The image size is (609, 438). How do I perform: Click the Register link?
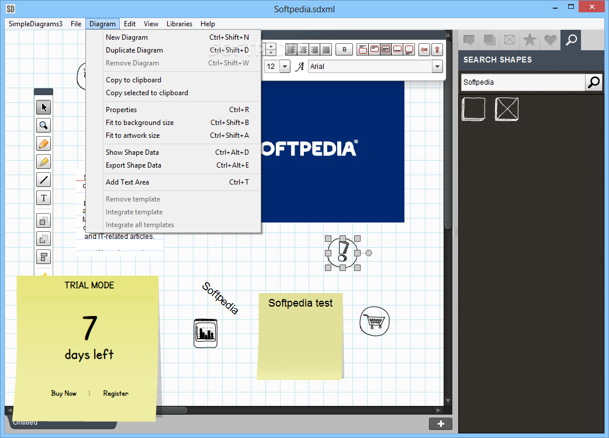pos(116,394)
